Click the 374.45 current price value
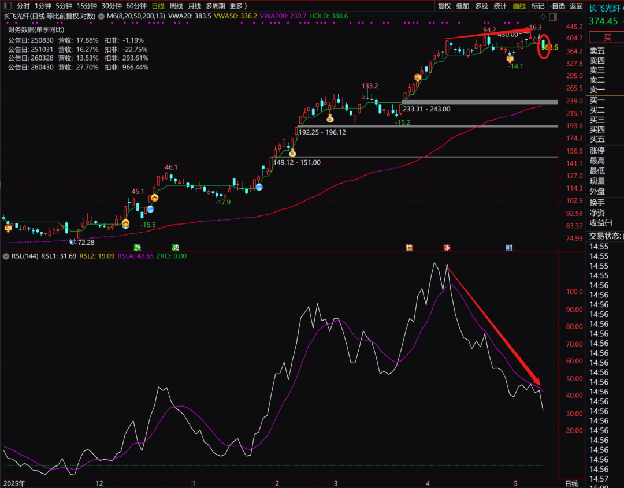 [x=603, y=21]
